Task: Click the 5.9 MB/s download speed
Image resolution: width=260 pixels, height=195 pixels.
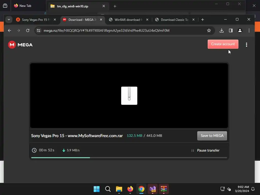Action: pos(73,150)
